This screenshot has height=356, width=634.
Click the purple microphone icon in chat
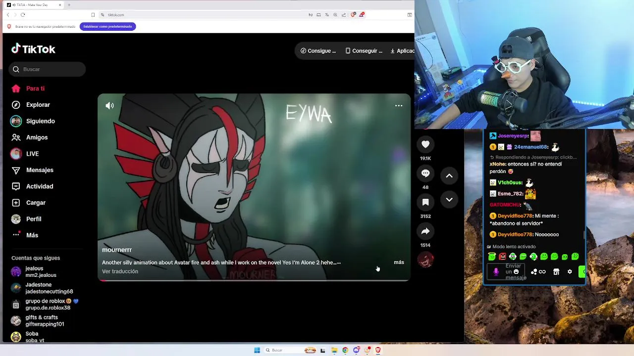(x=496, y=272)
